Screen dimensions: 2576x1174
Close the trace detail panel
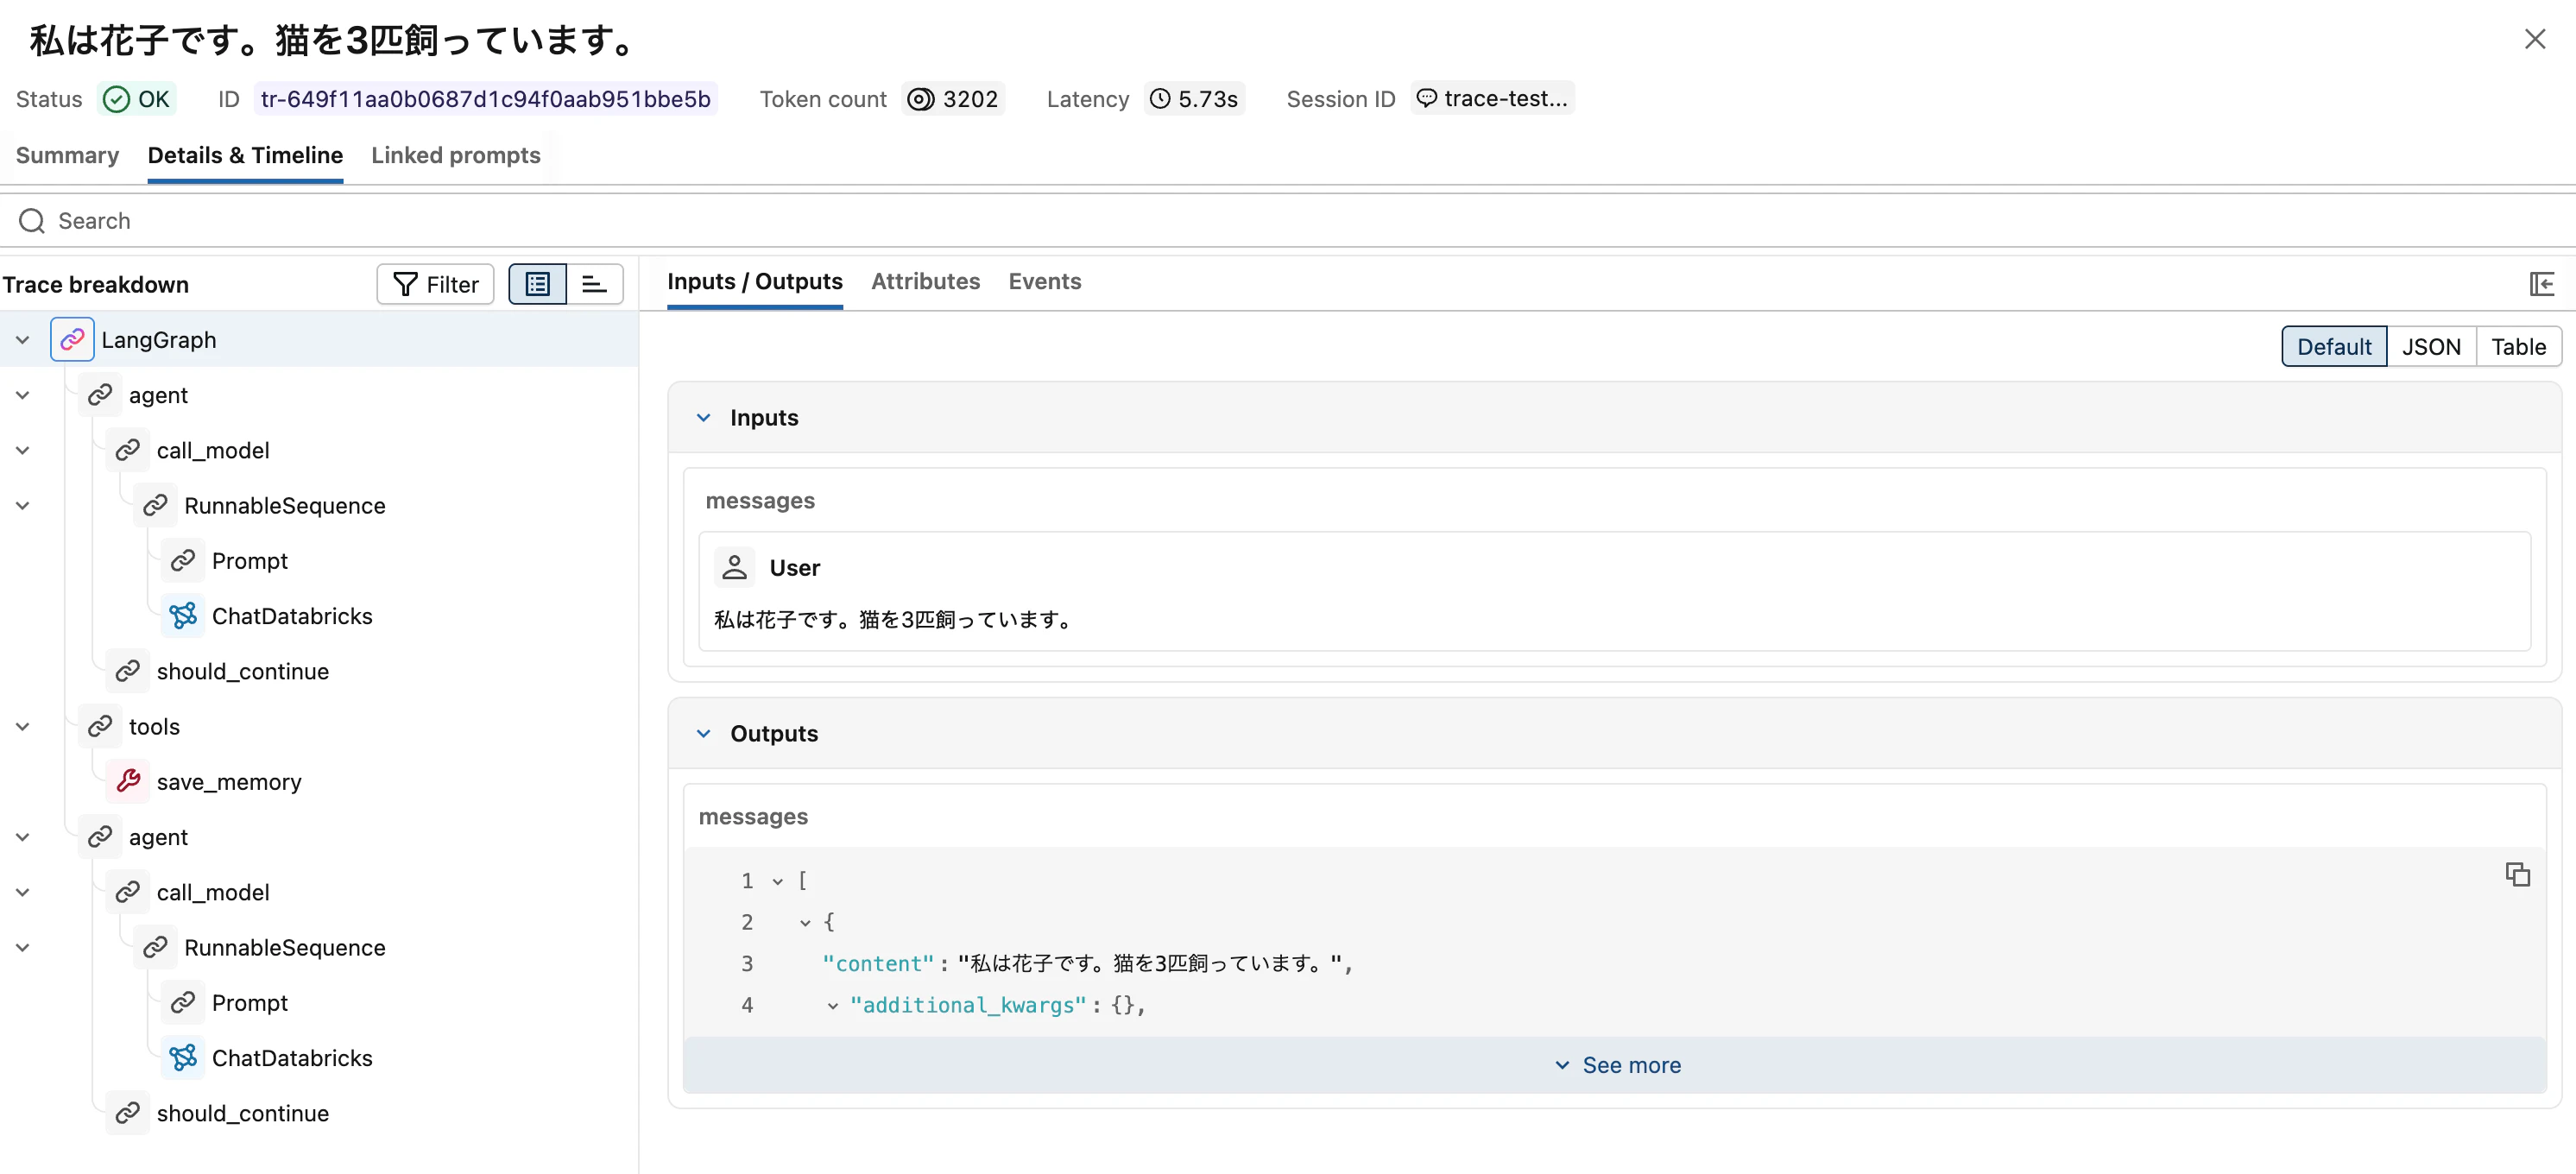click(x=2534, y=39)
